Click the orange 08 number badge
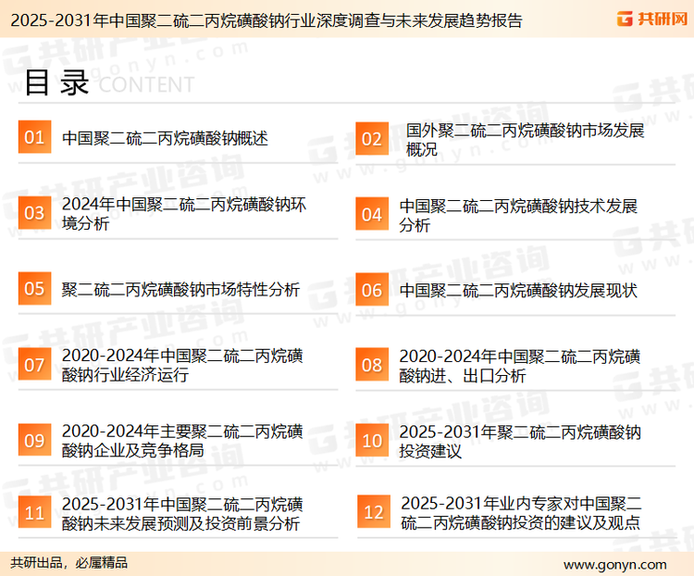Viewport: 694px width, 576px height. 372,365
